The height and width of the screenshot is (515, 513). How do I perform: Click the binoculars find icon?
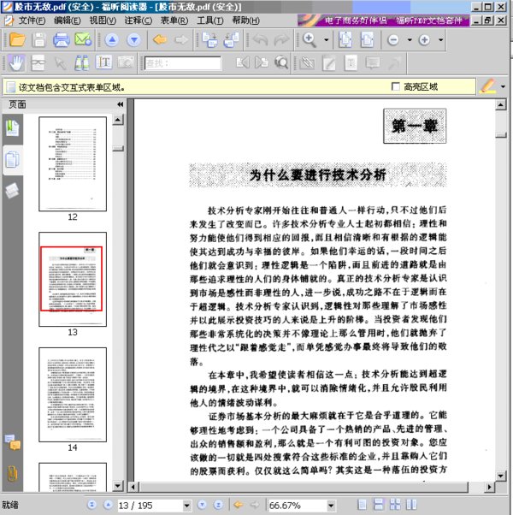[81, 62]
